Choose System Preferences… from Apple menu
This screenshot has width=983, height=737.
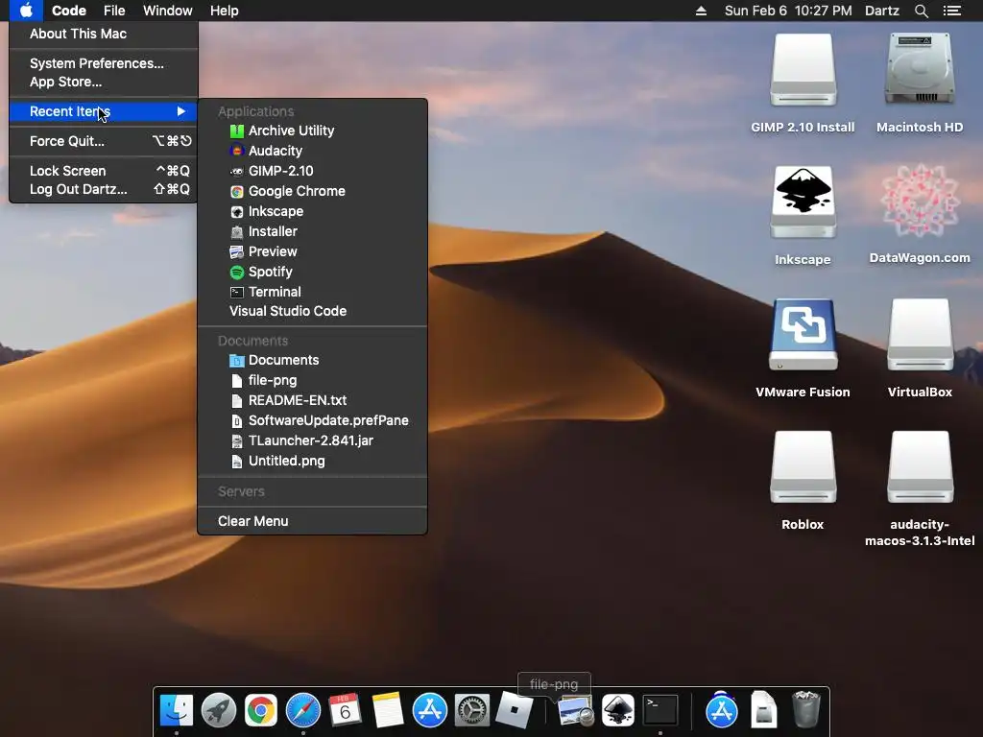104,63
